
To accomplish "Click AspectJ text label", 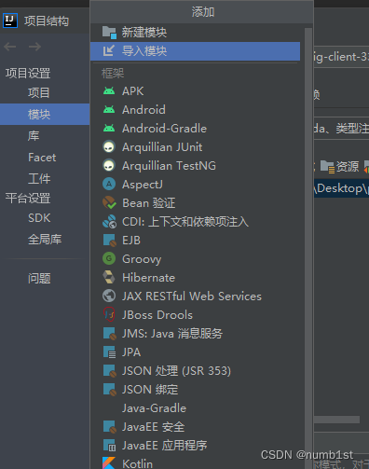I will click(143, 185).
